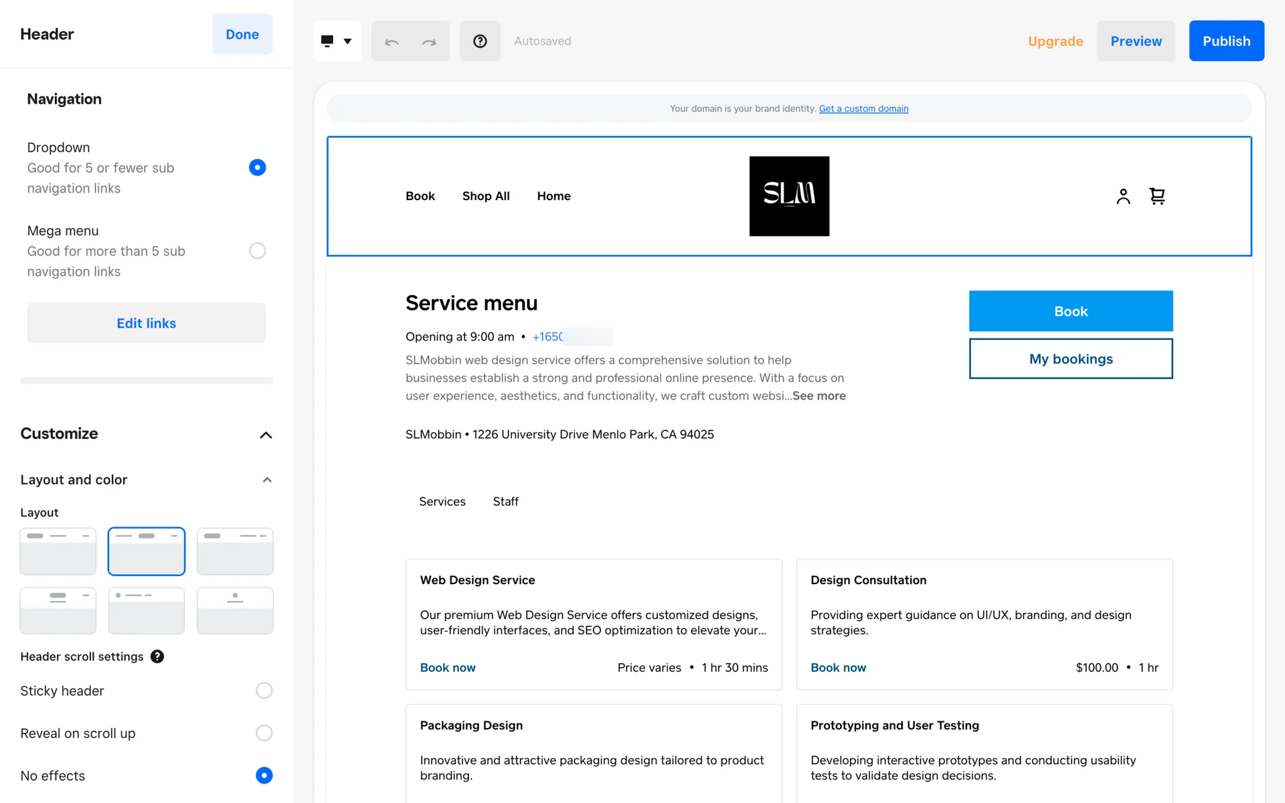1285x803 pixels.
Task: Click the undo arrow icon
Action: click(392, 41)
